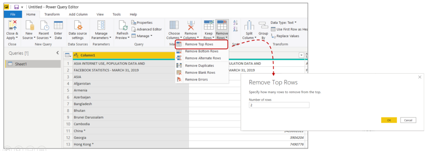
Task: Click the Close & Apply icon
Action: (x=12, y=25)
